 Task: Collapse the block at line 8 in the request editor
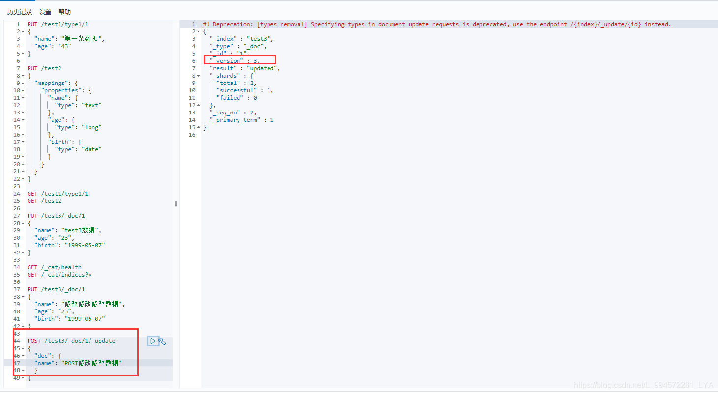point(23,76)
